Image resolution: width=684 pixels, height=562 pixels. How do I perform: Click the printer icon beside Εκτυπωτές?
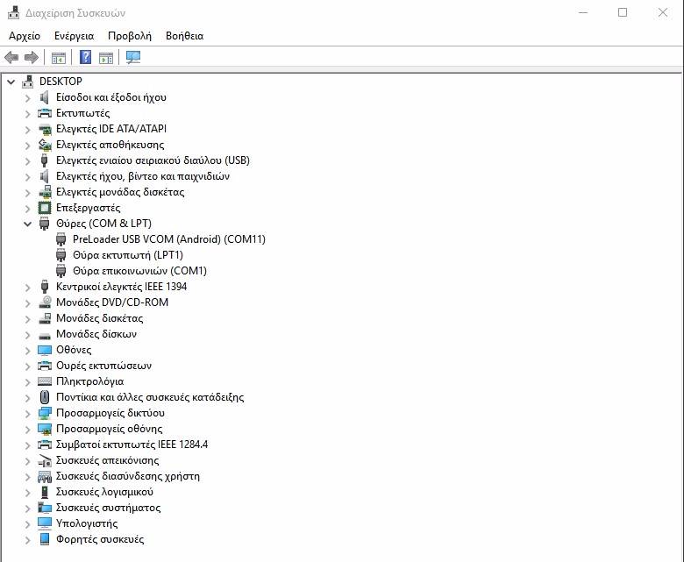[46, 113]
